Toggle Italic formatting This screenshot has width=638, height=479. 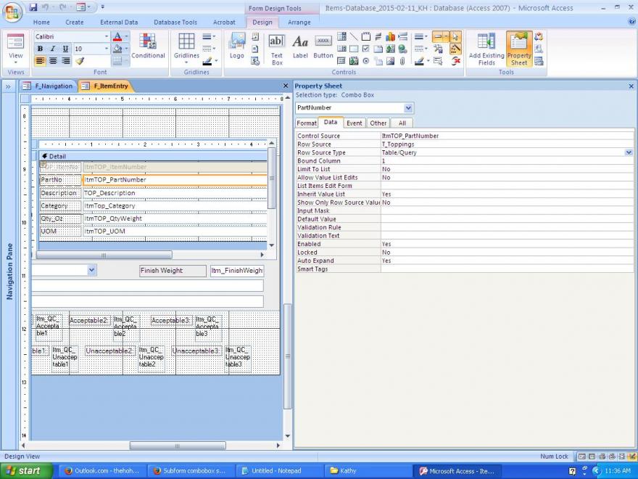pos(52,49)
